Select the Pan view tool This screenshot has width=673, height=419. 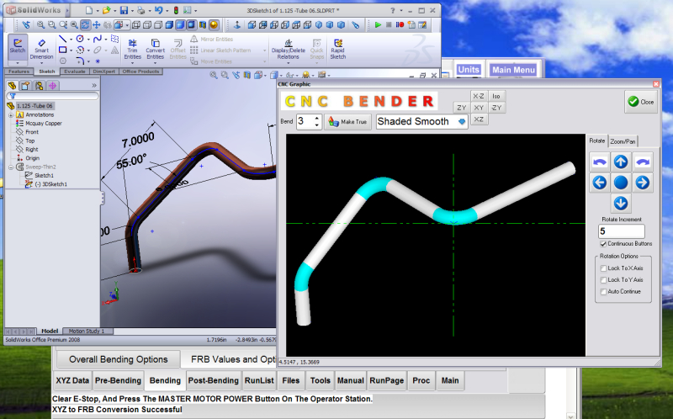[x=97, y=25]
